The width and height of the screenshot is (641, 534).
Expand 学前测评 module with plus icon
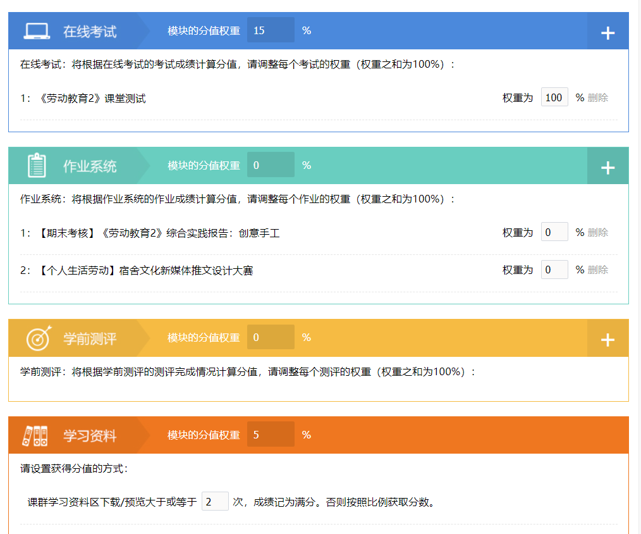point(608,340)
